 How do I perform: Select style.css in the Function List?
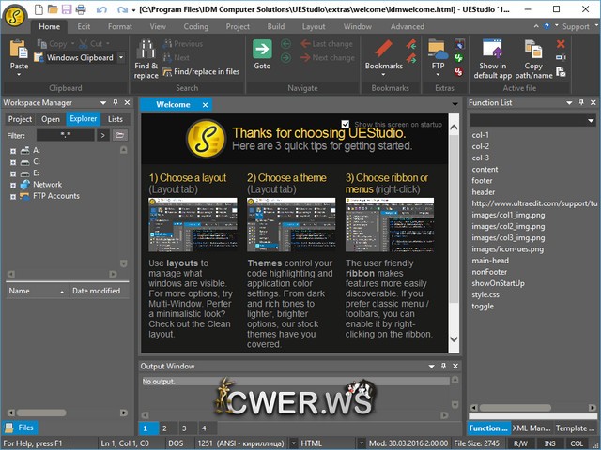tap(485, 295)
